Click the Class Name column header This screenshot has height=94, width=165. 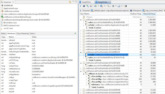104,14
